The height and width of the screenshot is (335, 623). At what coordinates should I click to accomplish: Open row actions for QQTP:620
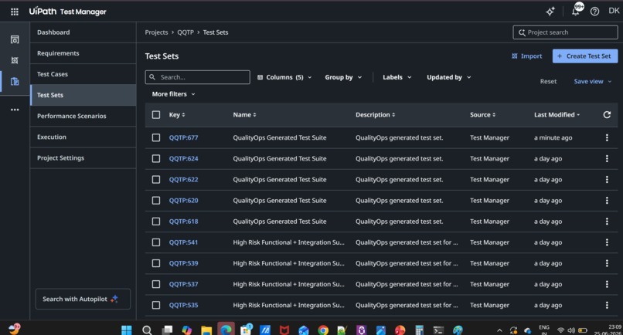tap(607, 201)
